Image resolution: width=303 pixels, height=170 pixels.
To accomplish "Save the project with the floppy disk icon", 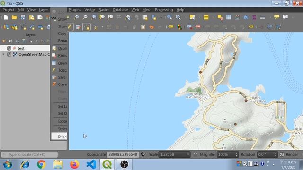I will click(x=23, y=17).
